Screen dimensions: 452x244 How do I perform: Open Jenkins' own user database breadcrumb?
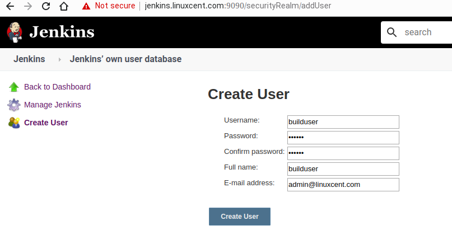[x=125, y=59]
